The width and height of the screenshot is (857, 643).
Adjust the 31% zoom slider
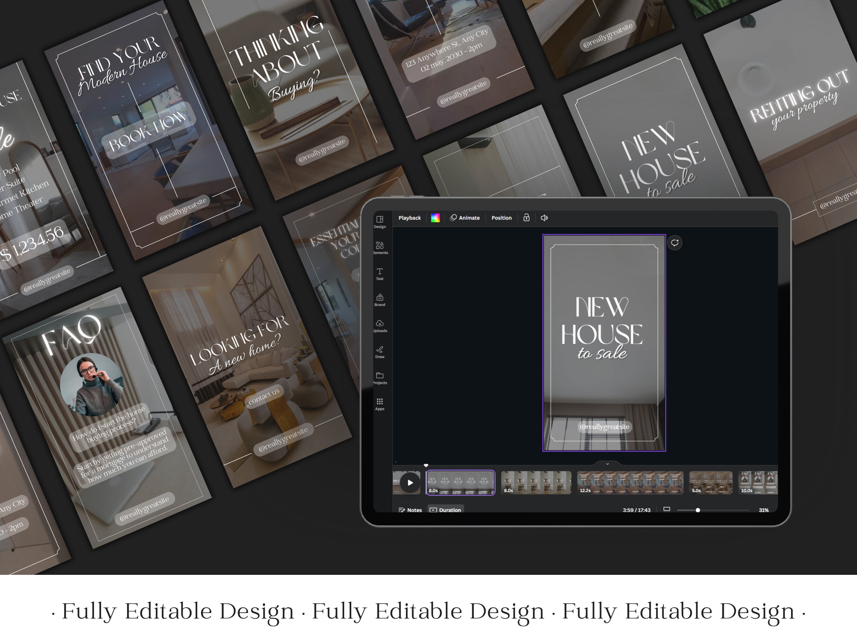[697, 510]
